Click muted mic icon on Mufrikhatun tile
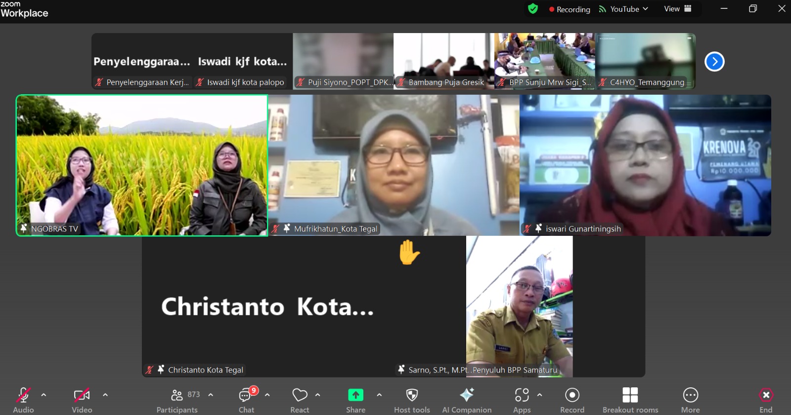Screen dimensions: 791x415 [275, 228]
